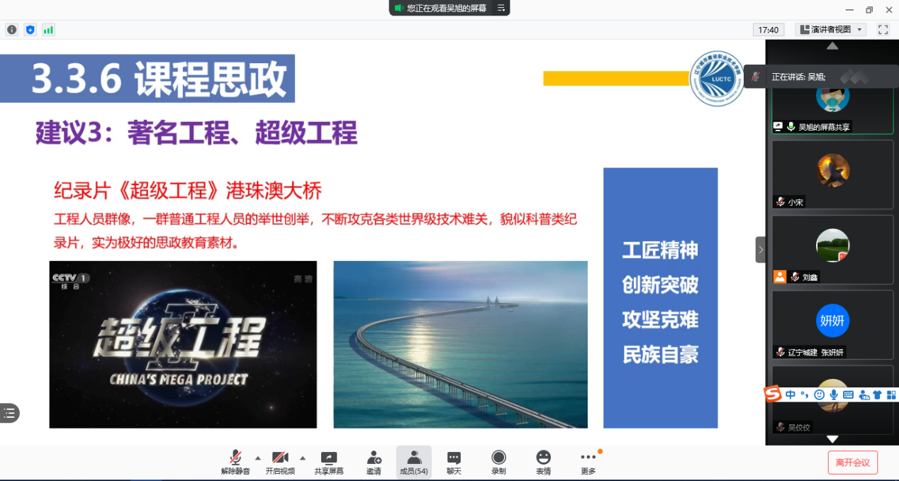Click the blue security shield icon
Screen dimensions: 899x481
(30, 30)
